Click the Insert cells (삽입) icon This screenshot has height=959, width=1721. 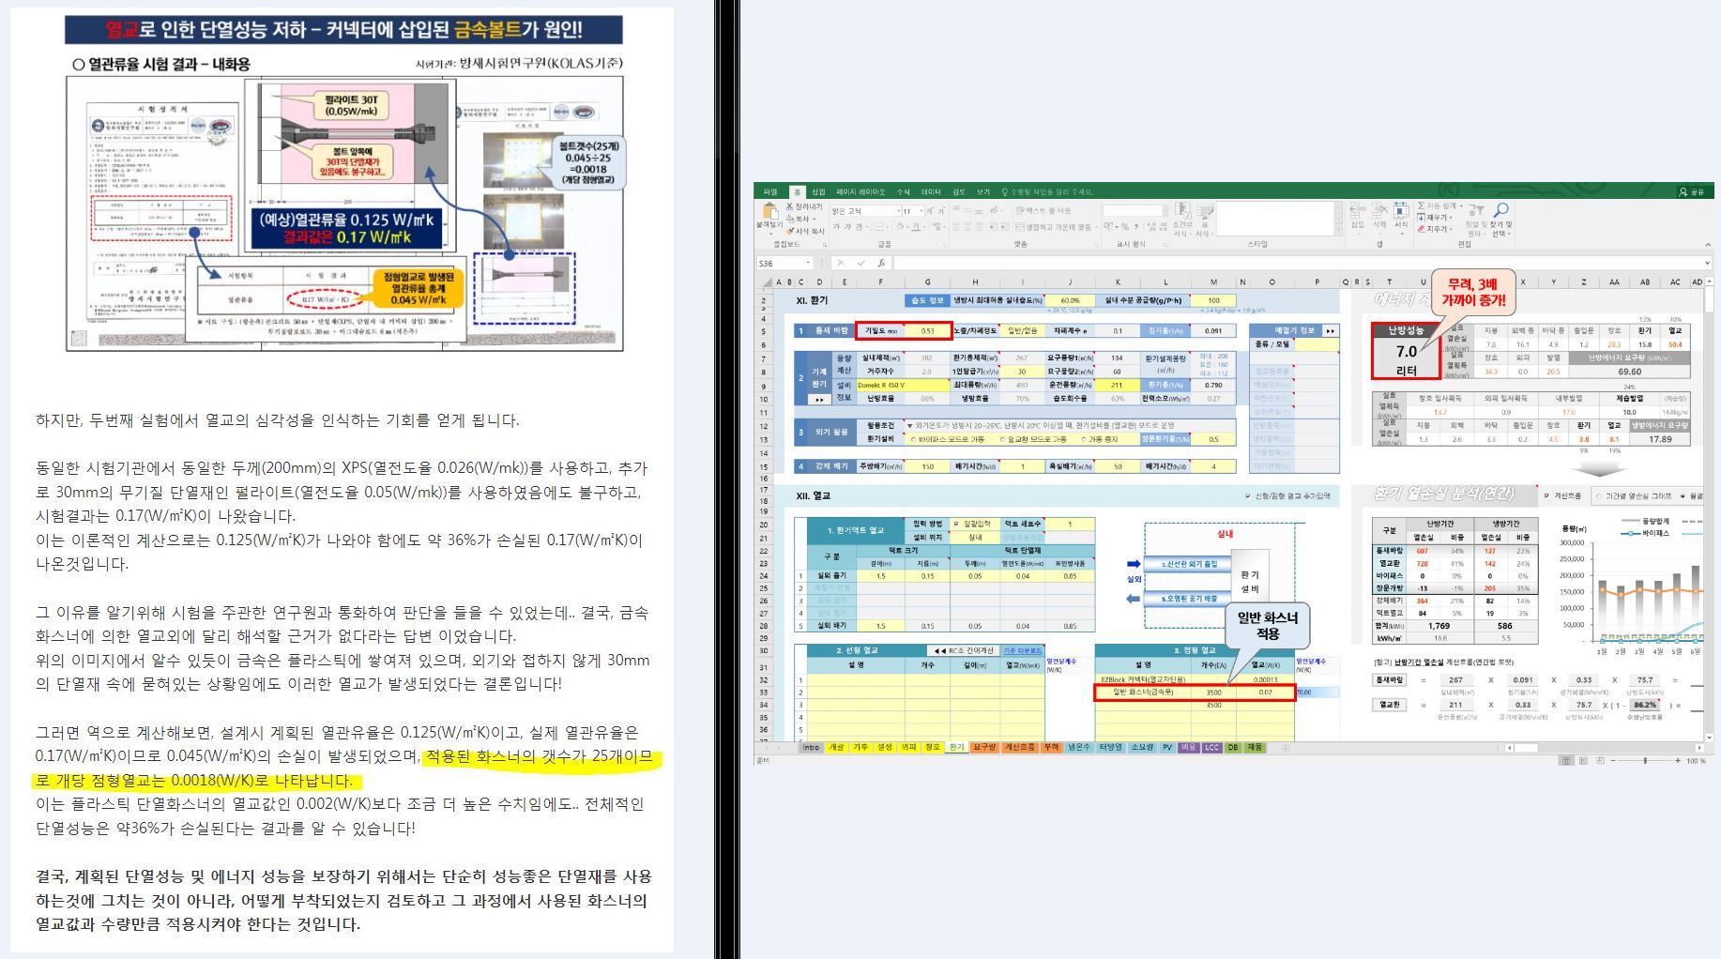point(1357,212)
